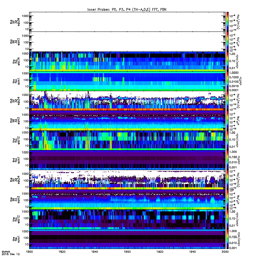Image resolution: width=254 pixels, height=271 pixels.
Task: Click the the fff edc34 spectrogram panel
Action: (127, 180)
